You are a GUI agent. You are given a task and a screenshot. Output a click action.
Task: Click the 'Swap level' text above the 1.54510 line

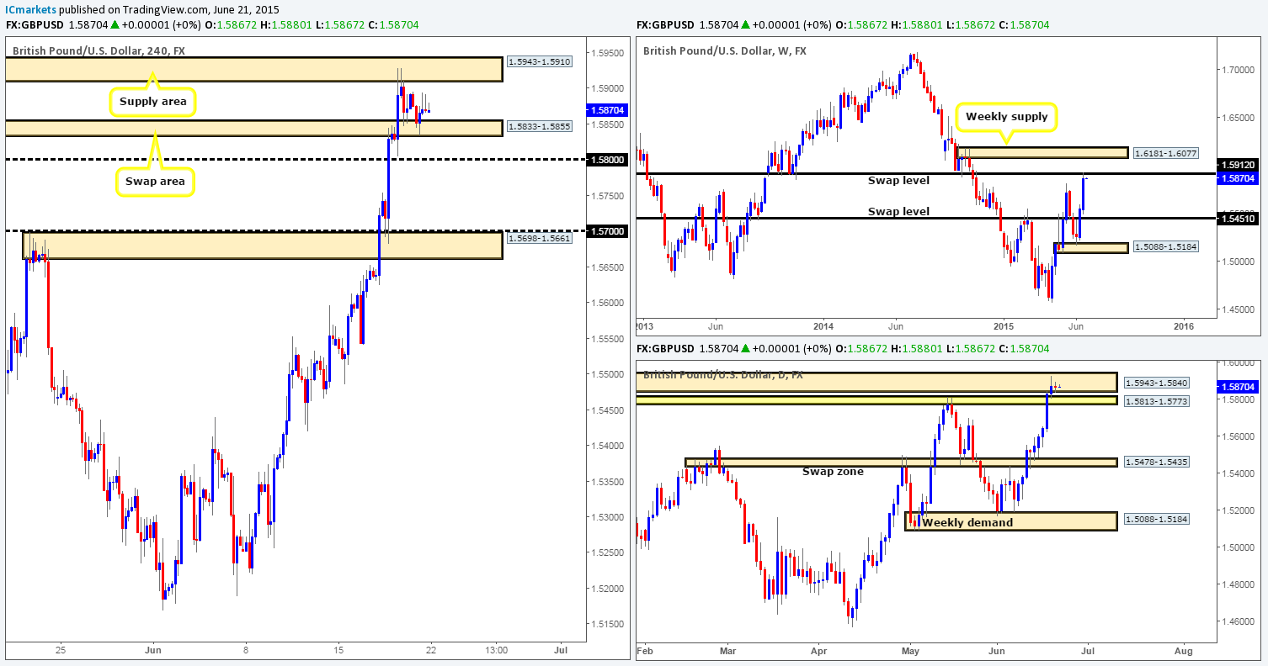(x=898, y=211)
